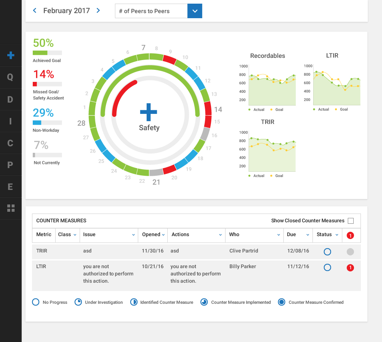
Task: Click the blue Safety plus sidebar icon
Action: pyautogui.click(x=11, y=55)
